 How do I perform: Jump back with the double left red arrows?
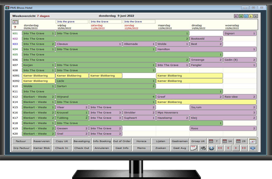220,148
